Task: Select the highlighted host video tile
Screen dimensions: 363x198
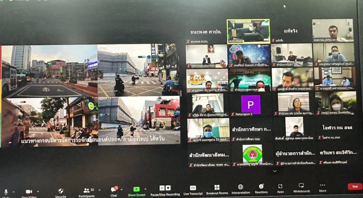Action: pos(249,32)
